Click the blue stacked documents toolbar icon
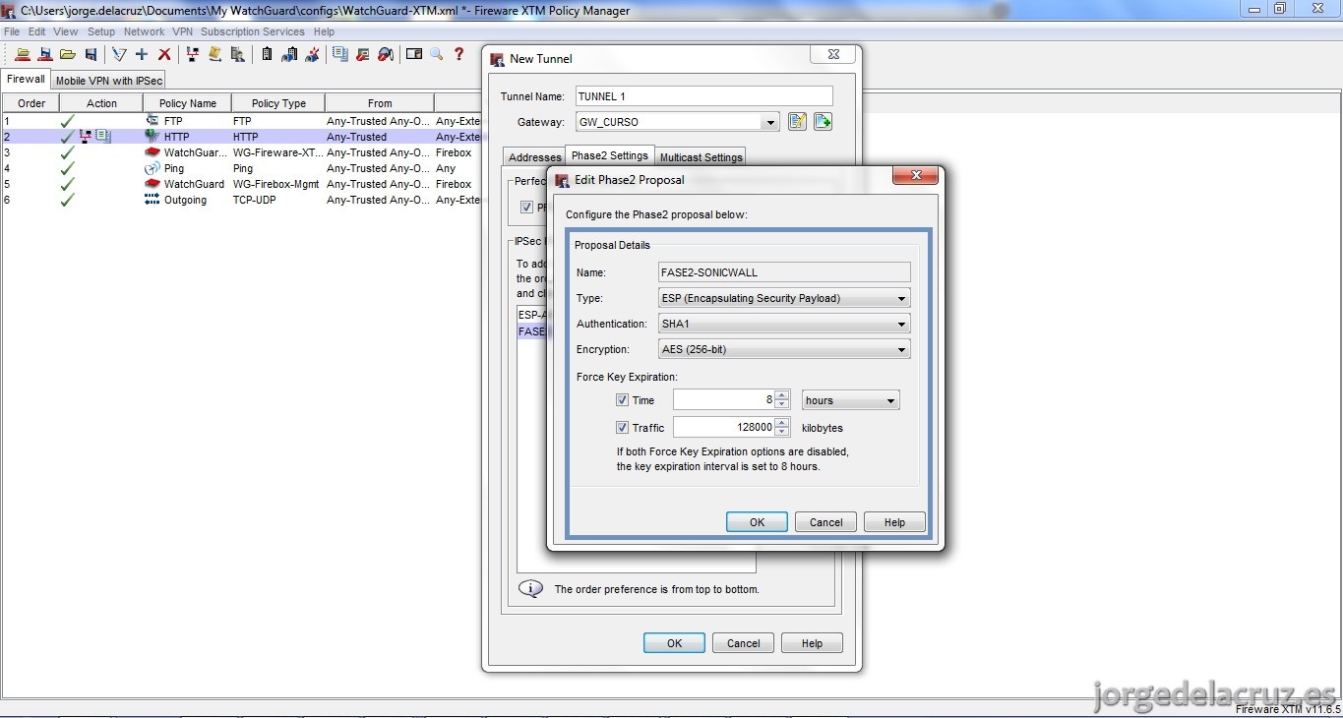The height and width of the screenshot is (718, 1343). [340, 54]
